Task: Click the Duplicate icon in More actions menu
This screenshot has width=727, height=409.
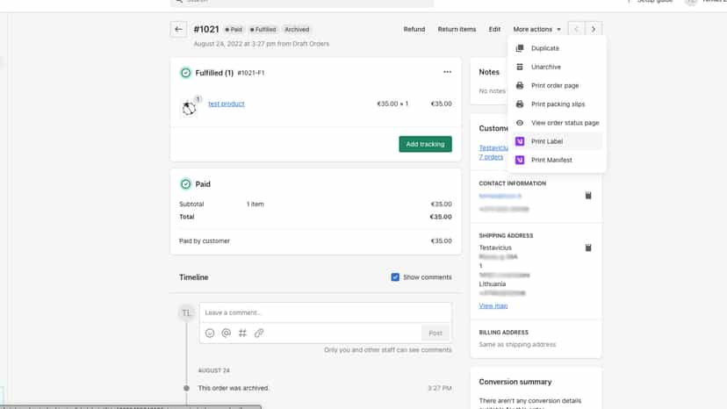Action: [x=520, y=48]
